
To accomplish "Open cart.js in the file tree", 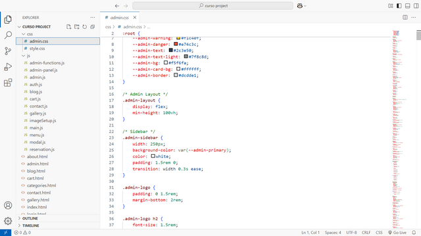I will [x=58, y=99].
